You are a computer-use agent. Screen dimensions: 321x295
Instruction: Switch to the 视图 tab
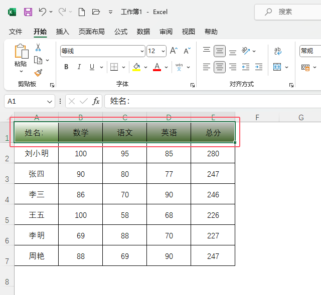189,32
